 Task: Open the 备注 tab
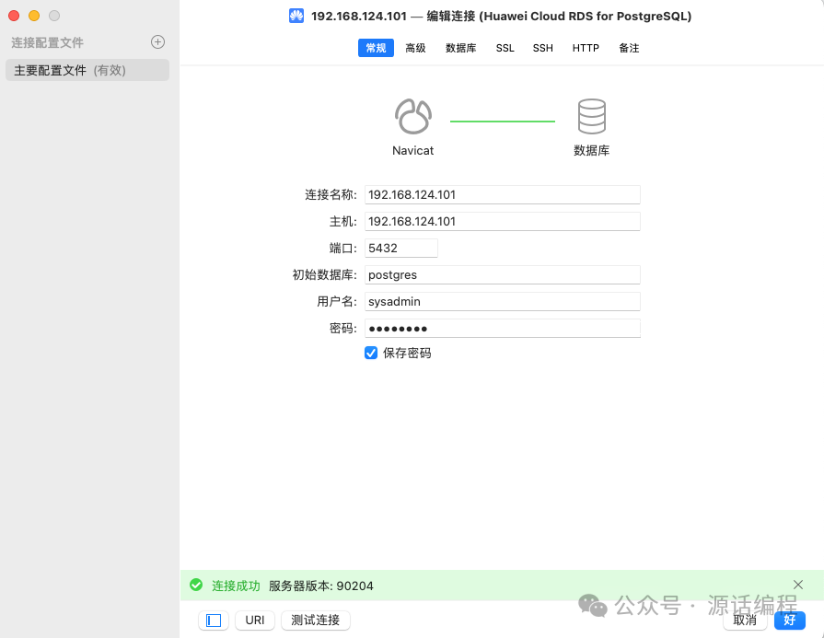(x=629, y=48)
